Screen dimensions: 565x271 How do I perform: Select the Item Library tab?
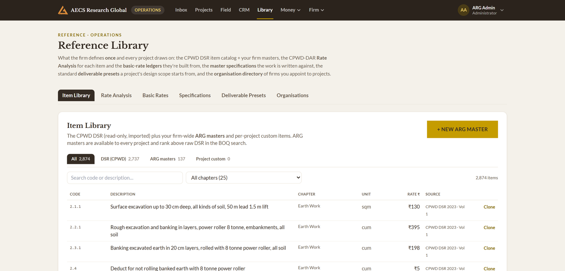click(x=76, y=95)
